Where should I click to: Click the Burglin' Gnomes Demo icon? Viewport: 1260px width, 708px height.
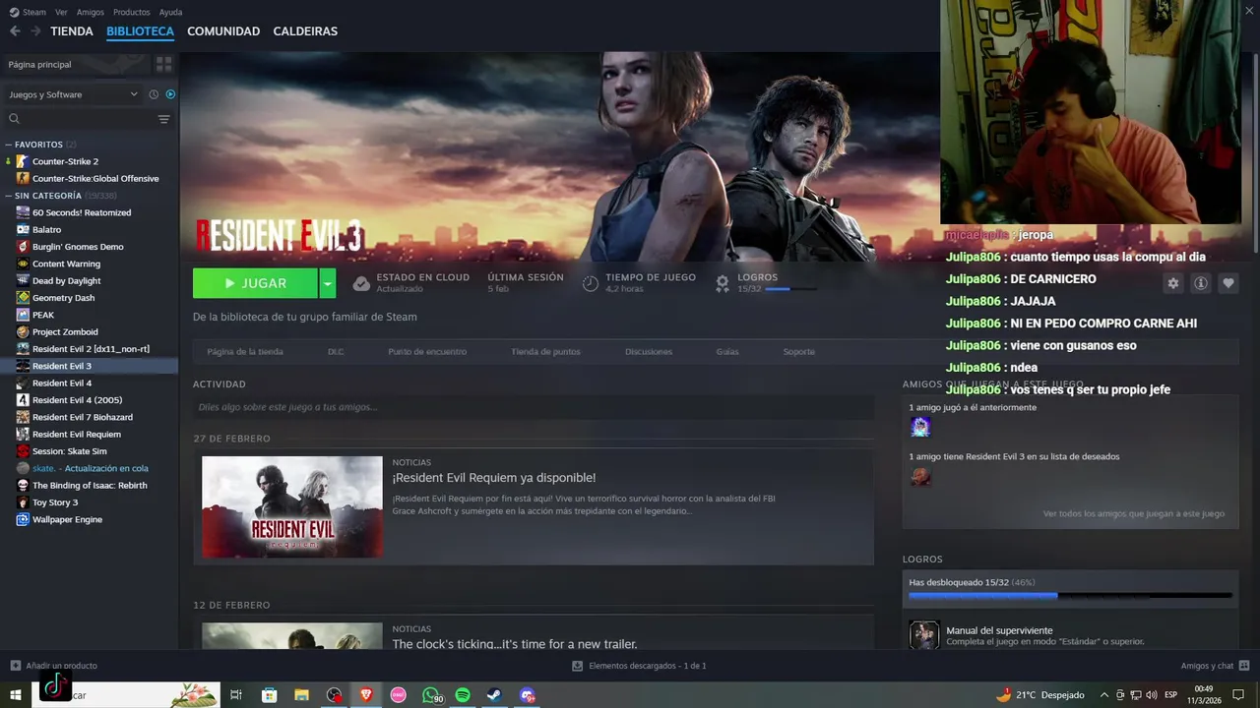pyautogui.click(x=23, y=247)
